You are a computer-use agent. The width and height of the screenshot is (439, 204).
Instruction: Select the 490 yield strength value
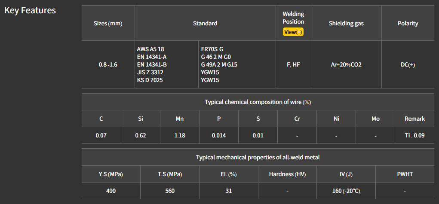tap(111, 191)
